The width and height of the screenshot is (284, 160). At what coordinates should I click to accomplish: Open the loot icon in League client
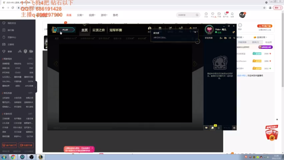point(181,28)
